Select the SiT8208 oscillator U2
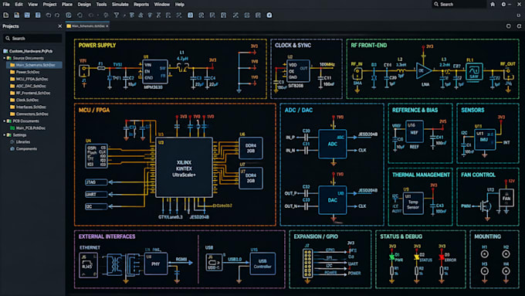This screenshot has height=296, width=525. 298,71
